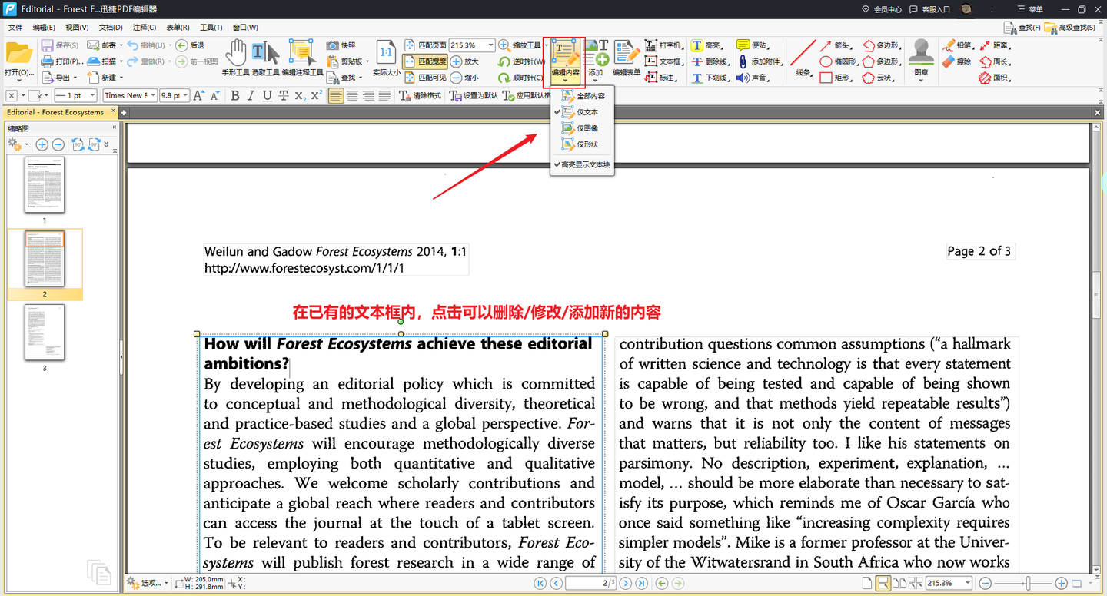This screenshot has height=596, width=1107.
Task: Expand the Stamp (图章) dropdown
Action: (921, 80)
